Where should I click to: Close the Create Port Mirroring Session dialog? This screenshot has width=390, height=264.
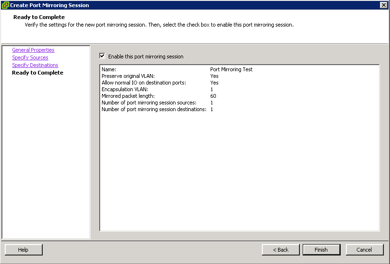click(383, 5)
